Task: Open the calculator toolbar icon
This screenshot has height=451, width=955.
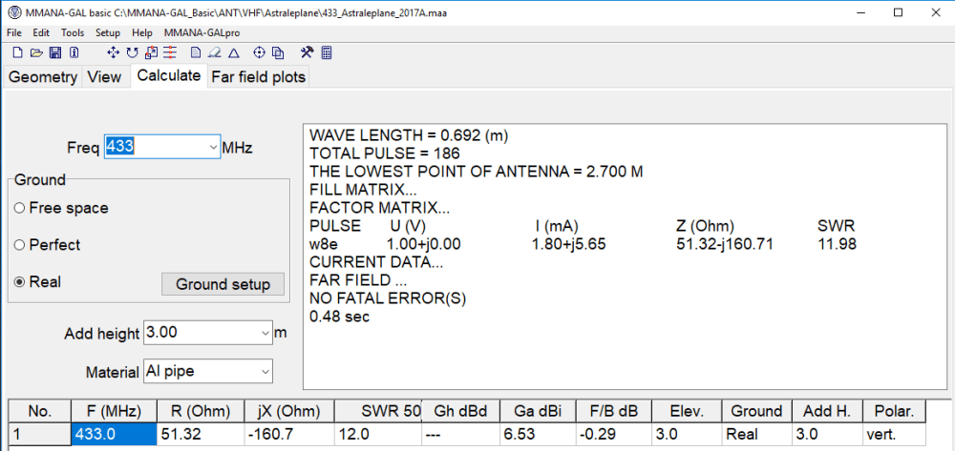Action: coord(326,52)
